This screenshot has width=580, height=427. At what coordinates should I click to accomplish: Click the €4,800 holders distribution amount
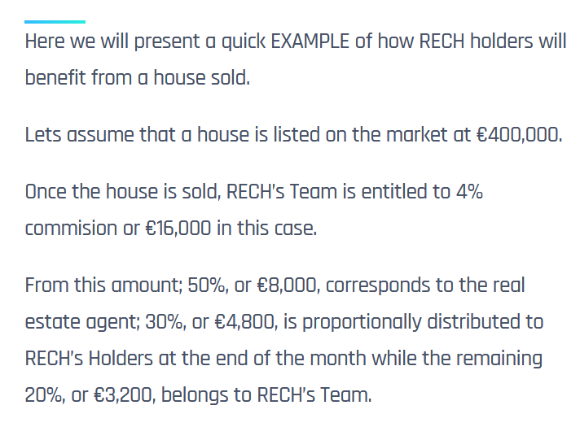pos(246,322)
